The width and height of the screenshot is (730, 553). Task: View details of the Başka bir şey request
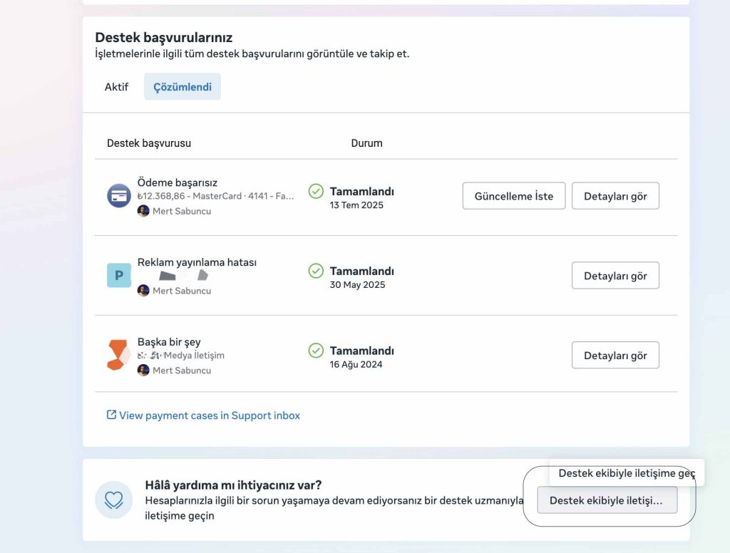pyautogui.click(x=615, y=356)
